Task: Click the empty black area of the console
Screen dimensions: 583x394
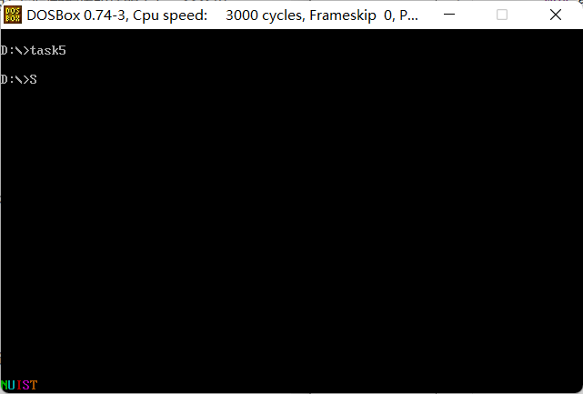Action: (x=291, y=223)
